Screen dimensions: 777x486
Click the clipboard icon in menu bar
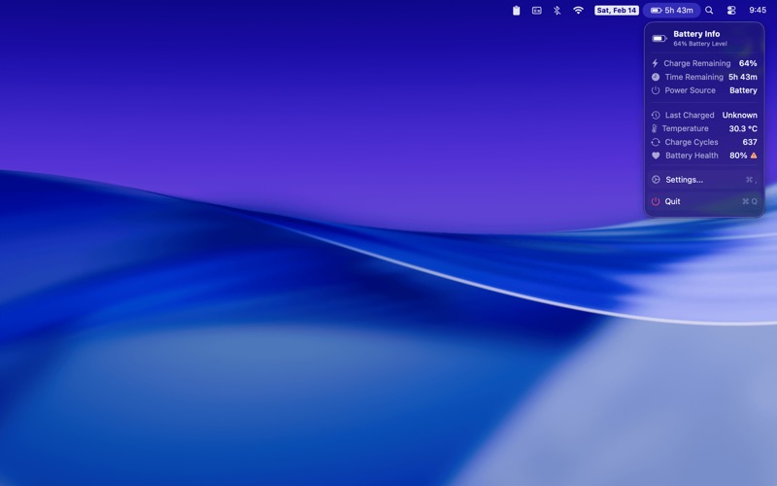[x=516, y=11]
